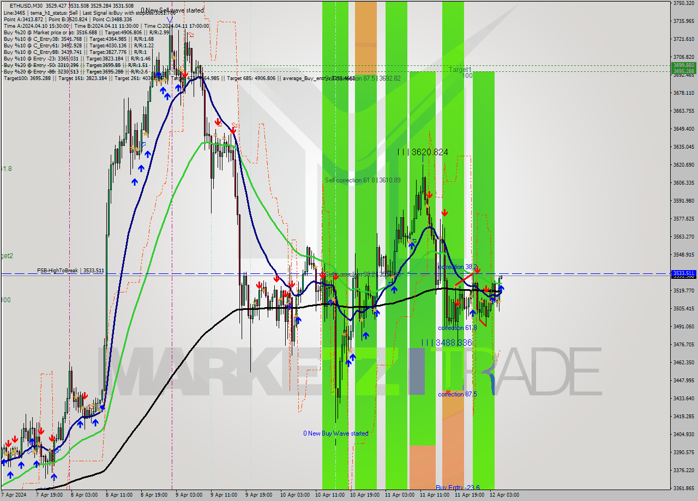This screenshot has width=698, height=501.
Task: Click the '11 Apr 11:00' time axis label
Action: 435,496
